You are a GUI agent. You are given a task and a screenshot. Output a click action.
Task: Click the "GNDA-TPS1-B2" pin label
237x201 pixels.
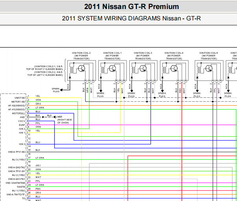[17, 152]
